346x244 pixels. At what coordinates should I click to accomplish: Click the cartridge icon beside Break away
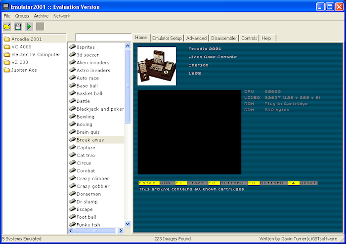(x=72, y=139)
